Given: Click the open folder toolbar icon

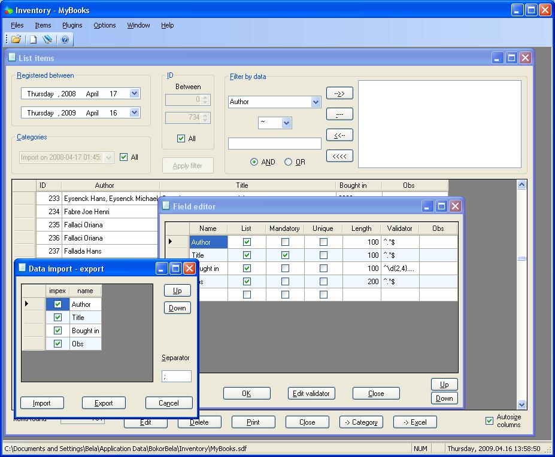Looking at the screenshot, I should pos(16,39).
